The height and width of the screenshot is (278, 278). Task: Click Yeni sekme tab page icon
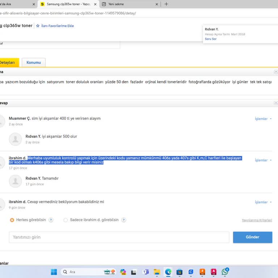[104, 4]
